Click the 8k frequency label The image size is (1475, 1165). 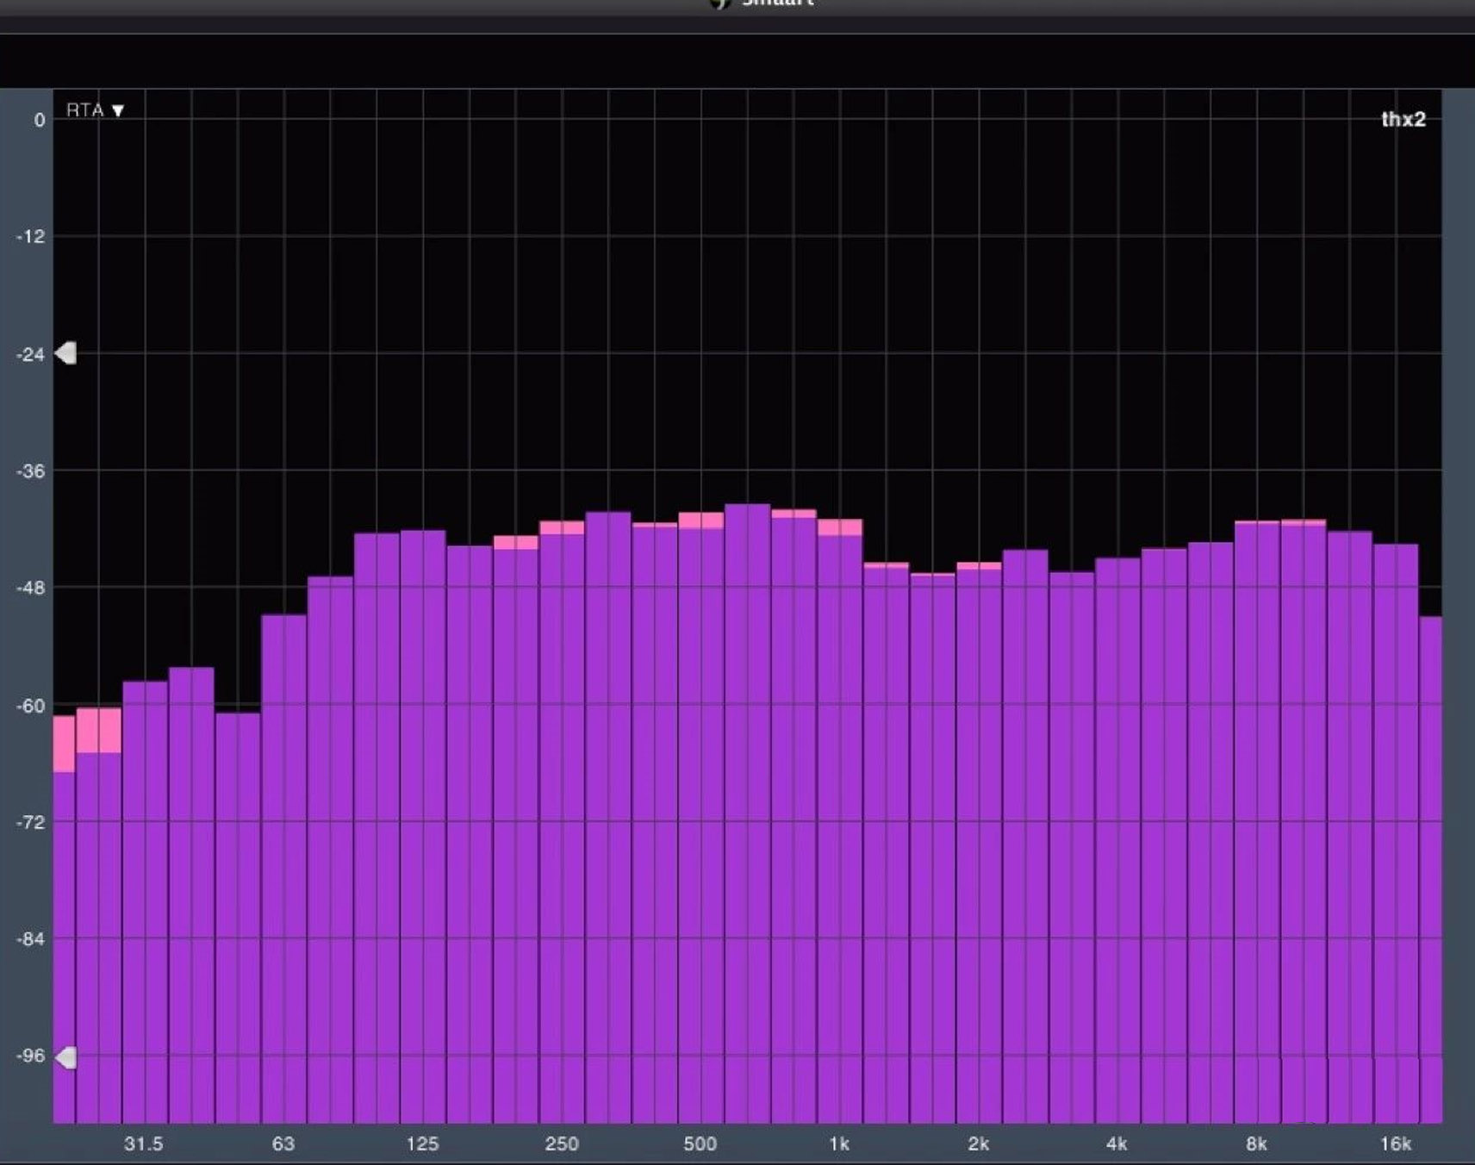click(x=1256, y=1143)
